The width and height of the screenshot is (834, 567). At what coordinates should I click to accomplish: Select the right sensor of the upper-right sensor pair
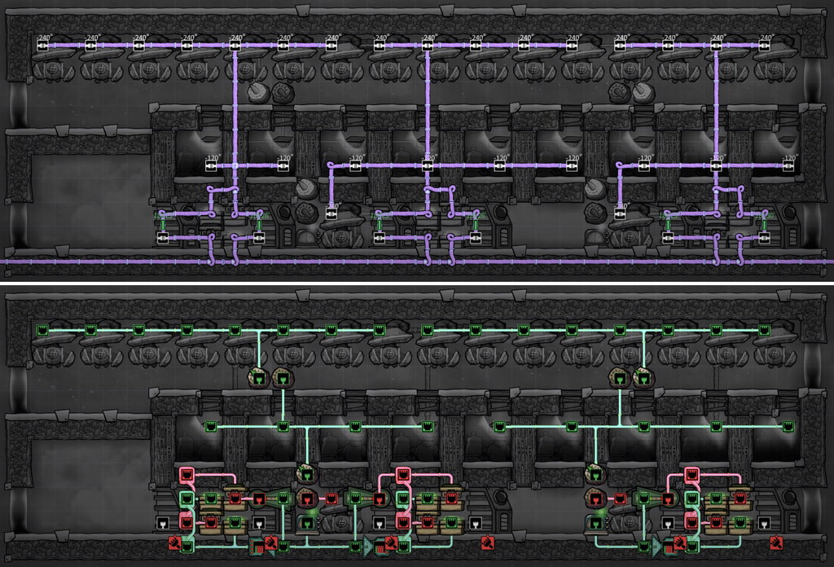point(643,379)
